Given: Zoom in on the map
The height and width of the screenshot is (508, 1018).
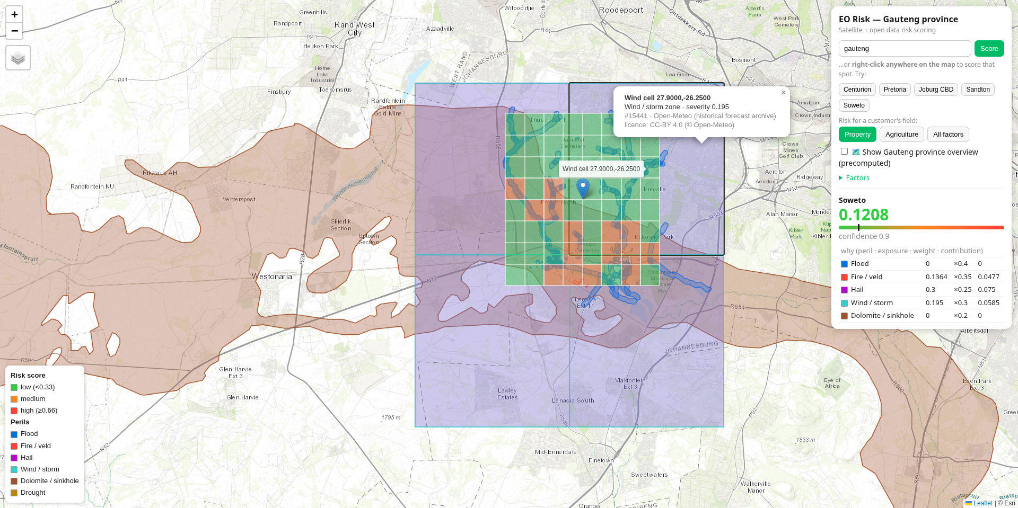Looking at the screenshot, I should 14,15.
